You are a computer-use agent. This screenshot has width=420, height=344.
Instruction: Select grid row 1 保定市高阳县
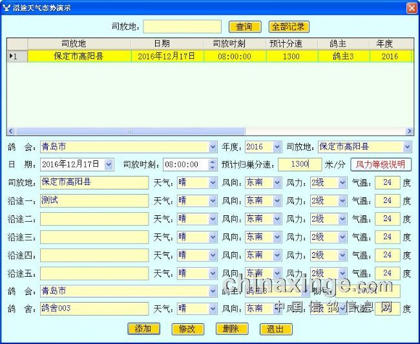[x=79, y=56]
